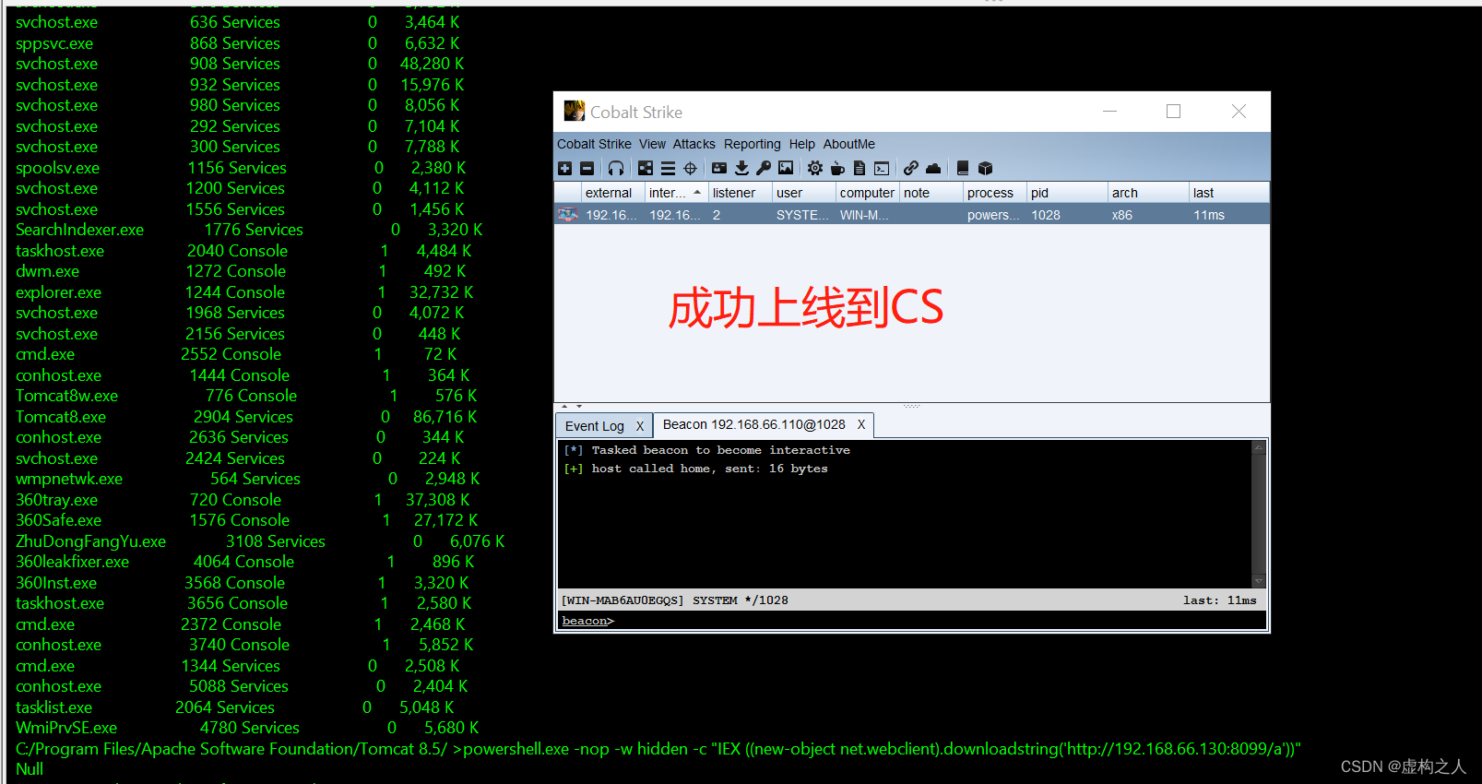Switch to the pivot graph view icon
This screenshot has height=784, width=1482.
click(646, 168)
